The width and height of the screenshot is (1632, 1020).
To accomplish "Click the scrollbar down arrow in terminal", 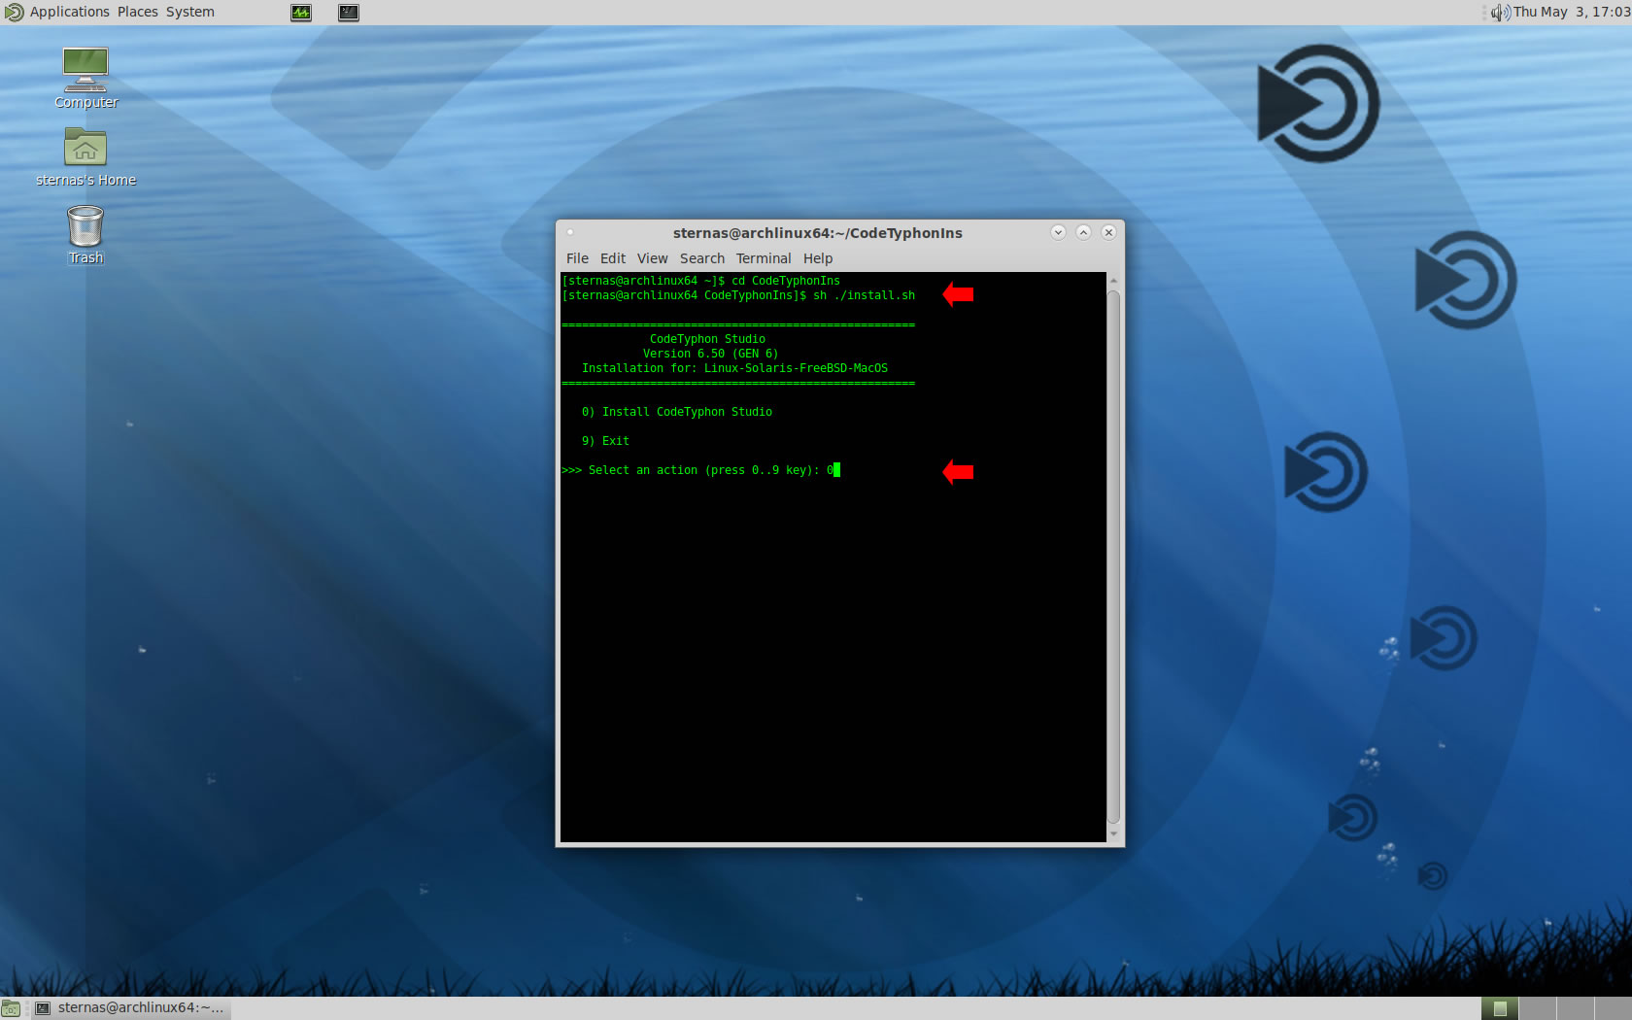I will [x=1113, y=833].
